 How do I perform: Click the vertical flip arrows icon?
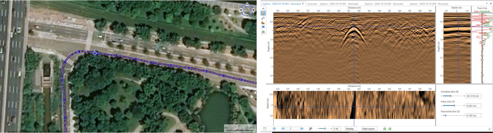click(x=274, y=129)
